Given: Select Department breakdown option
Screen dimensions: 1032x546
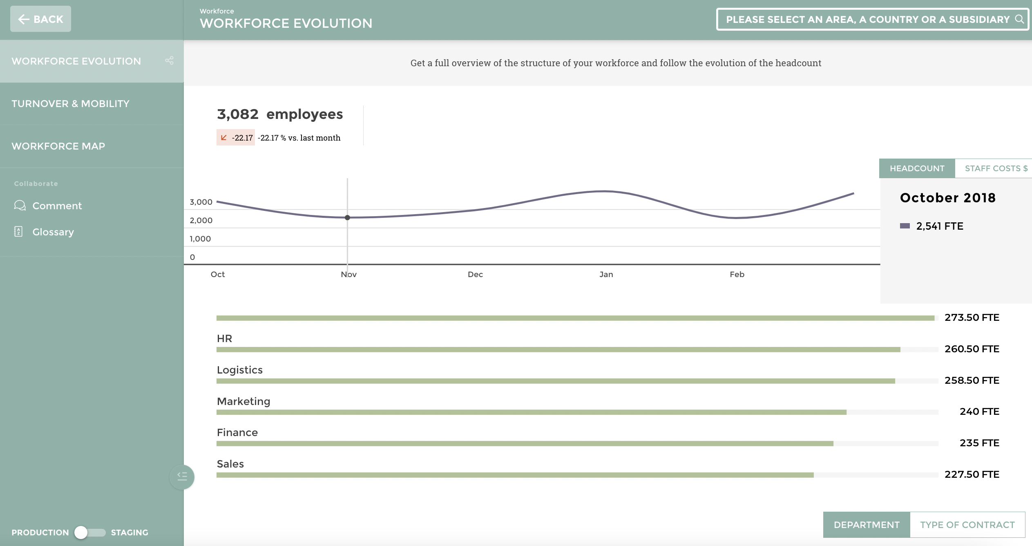Looking at the screenshot, I should [x=866, y=525].
